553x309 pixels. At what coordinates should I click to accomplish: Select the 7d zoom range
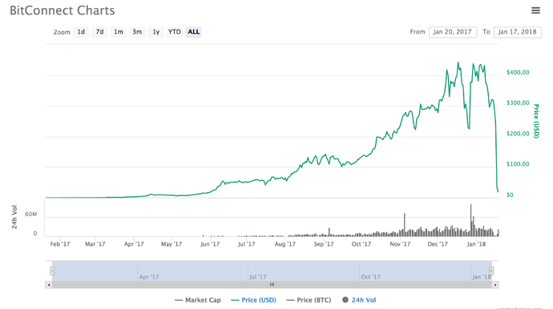point(100,32)
